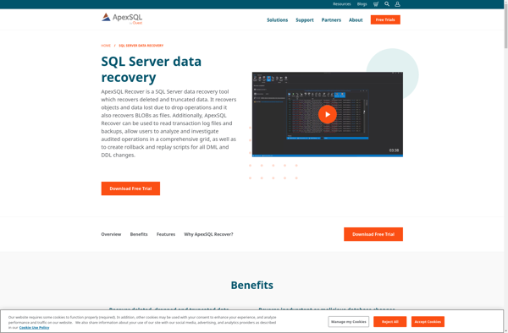Jump to Why ApexSQL Recover? section
The image size is (508, 333).
208,234
